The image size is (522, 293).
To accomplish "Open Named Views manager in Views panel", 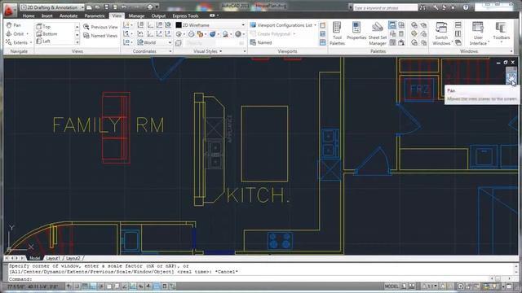I will [100, 36].
